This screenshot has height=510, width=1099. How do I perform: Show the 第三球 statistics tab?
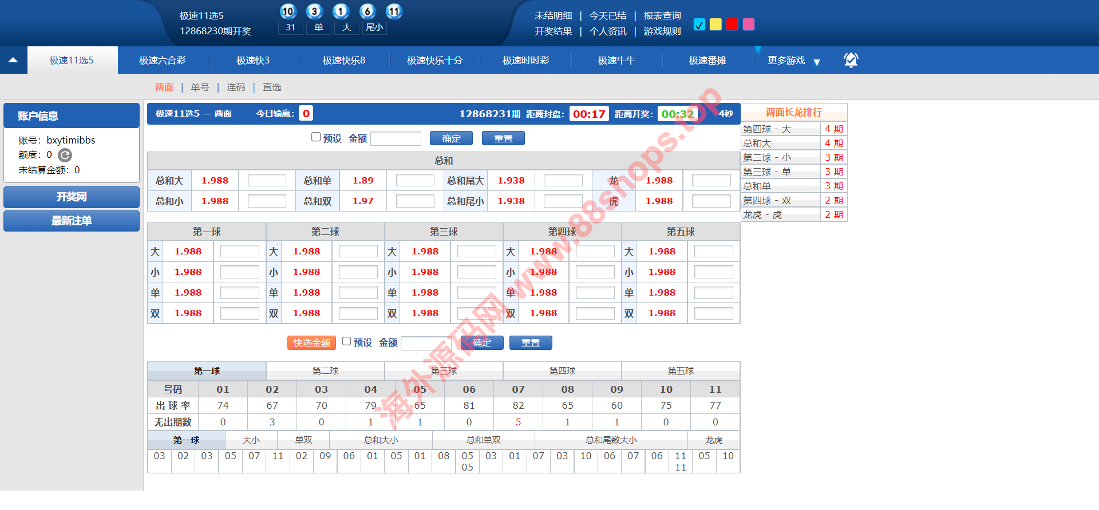point(444,371)
